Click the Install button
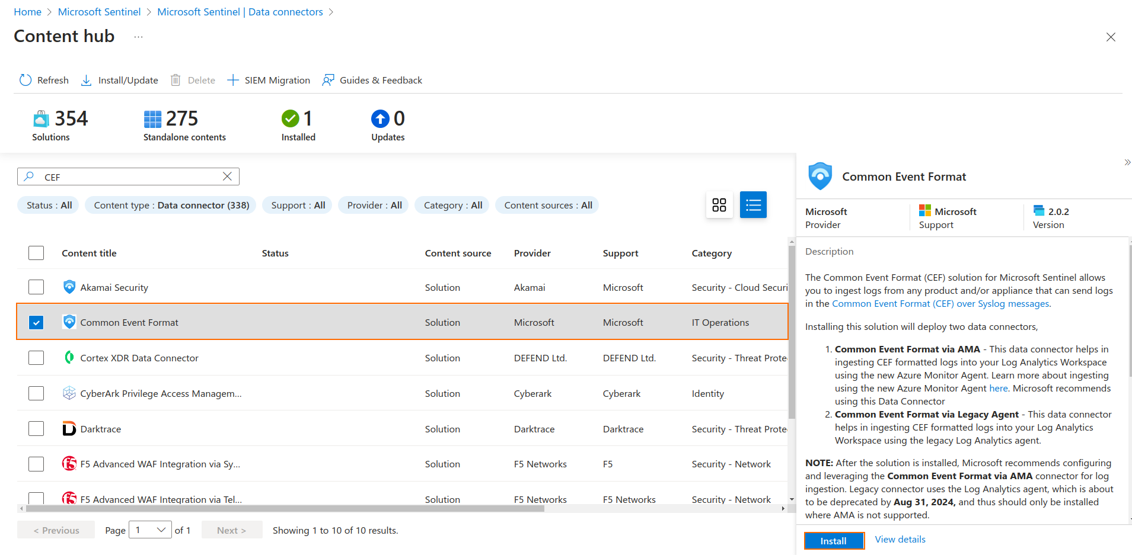This screenshot has height=555, width=1132. tap(834, 541)
